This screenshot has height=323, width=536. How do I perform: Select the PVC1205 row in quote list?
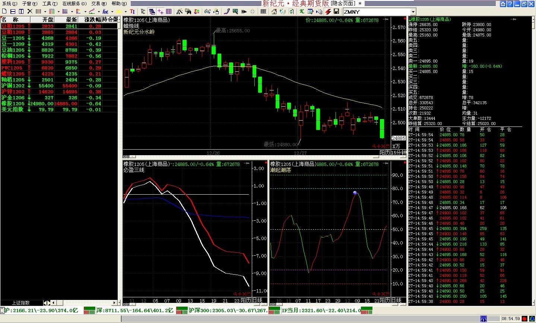point(59,68)
